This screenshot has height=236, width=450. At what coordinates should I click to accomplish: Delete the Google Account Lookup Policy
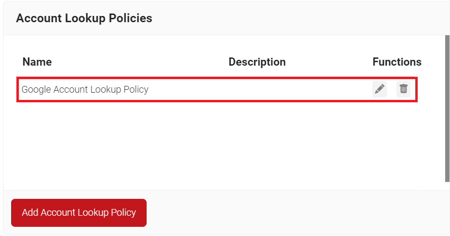pyautogui.click(x=404, y=89)
